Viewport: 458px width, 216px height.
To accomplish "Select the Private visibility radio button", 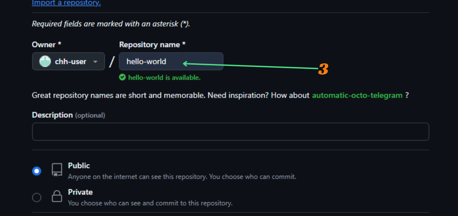I will point(37,197).
